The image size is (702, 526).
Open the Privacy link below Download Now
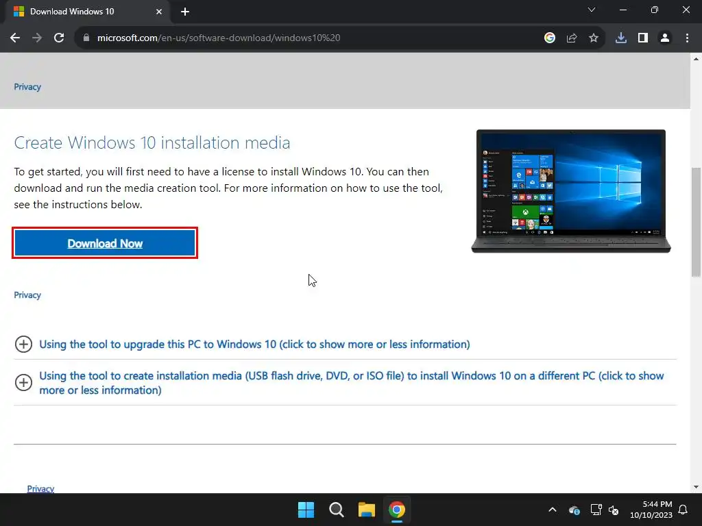(27, 295)
